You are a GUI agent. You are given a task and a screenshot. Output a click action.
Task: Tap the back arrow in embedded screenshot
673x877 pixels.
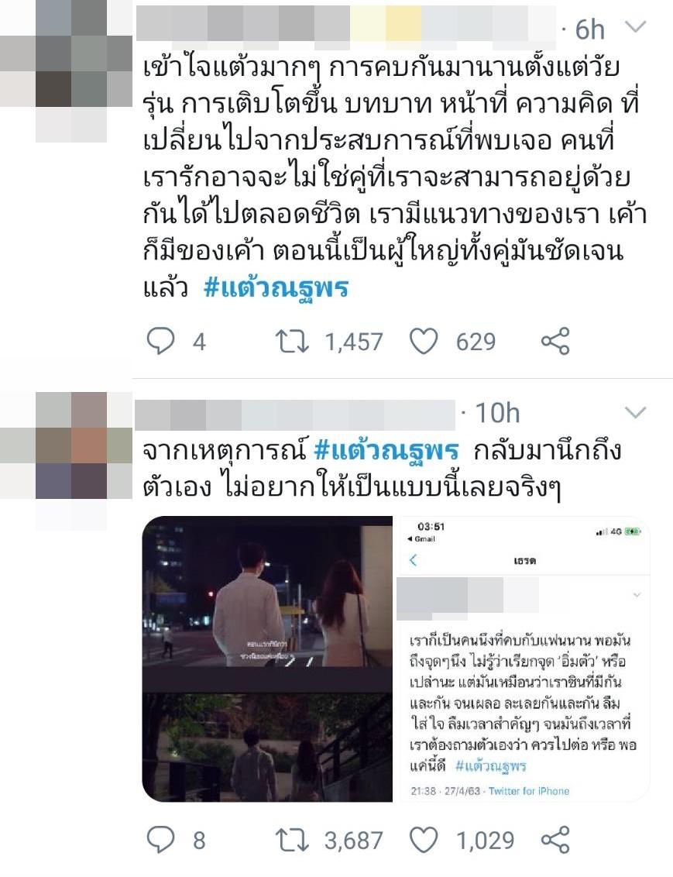point(413,560)
